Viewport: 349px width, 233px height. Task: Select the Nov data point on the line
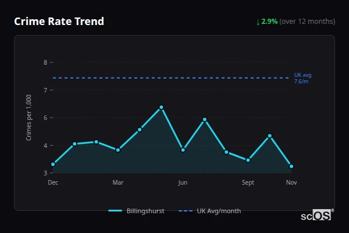click(x=291, y=167)
